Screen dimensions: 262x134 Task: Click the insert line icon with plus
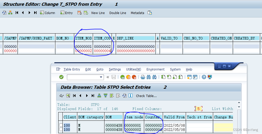point(86,13)
